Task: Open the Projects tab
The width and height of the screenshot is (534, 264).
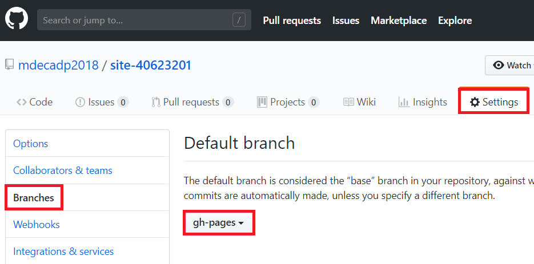Action: click(x=288, y=102)
